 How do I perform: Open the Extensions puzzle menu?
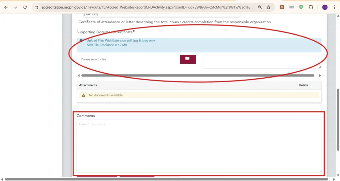(311, 7)
